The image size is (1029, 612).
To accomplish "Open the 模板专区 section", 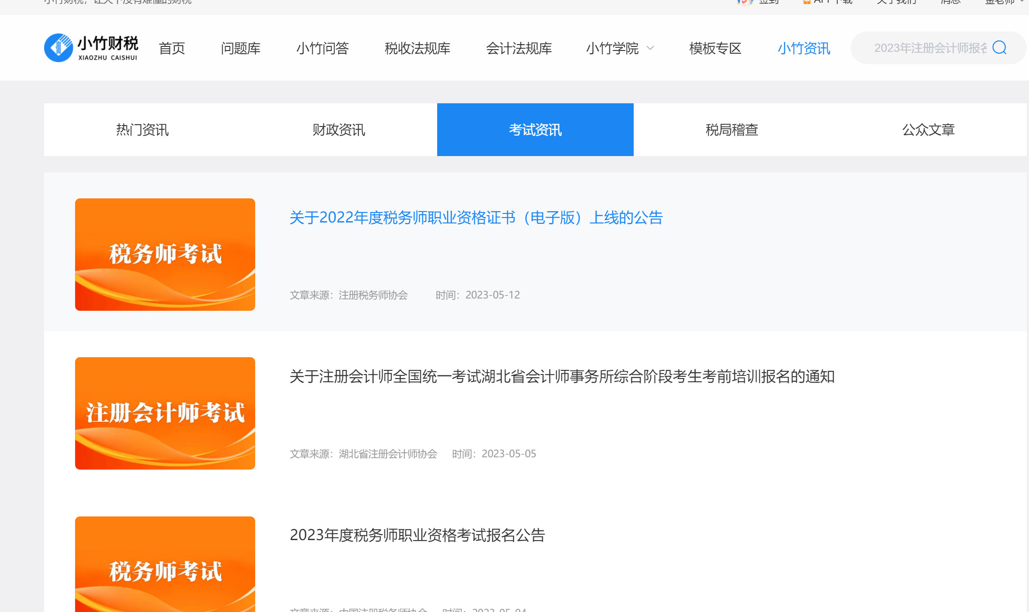I will (x=715, y=48).
